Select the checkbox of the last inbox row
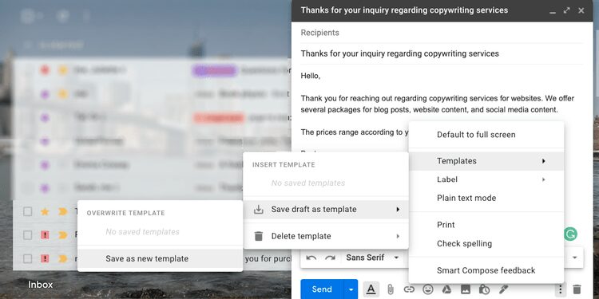 tap(27, 259)
